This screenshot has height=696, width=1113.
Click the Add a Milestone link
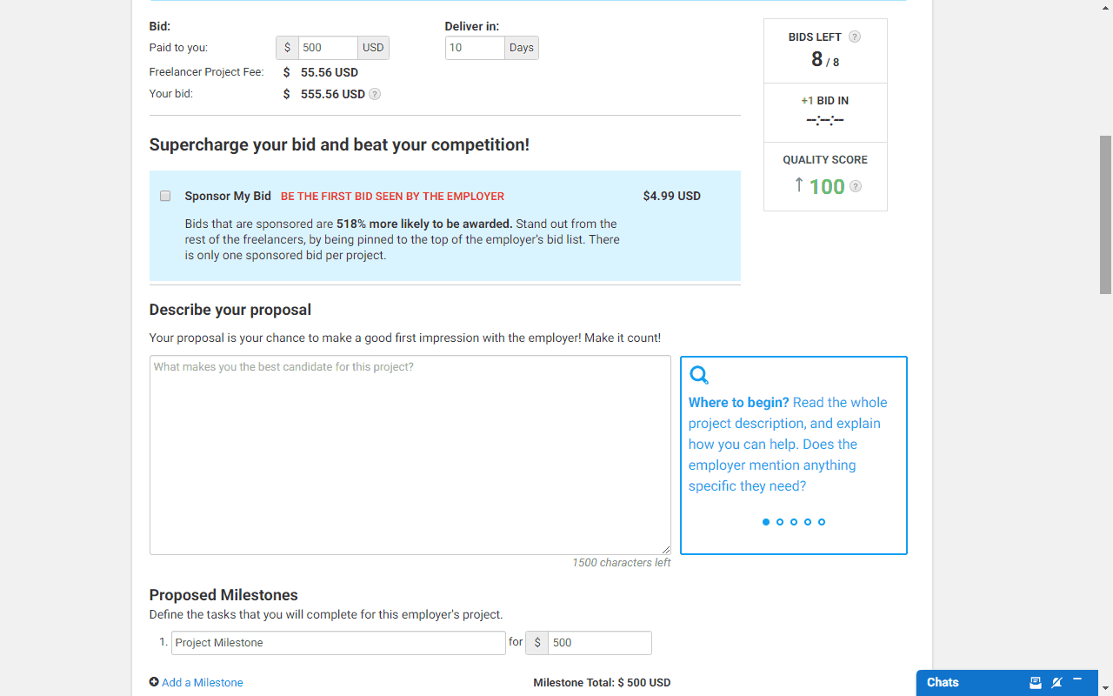(202, 682)
